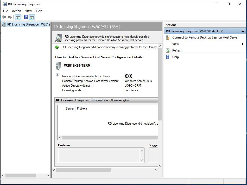Open the Action menu
This screenshot has height=185, width=247.
pos(16,11)
